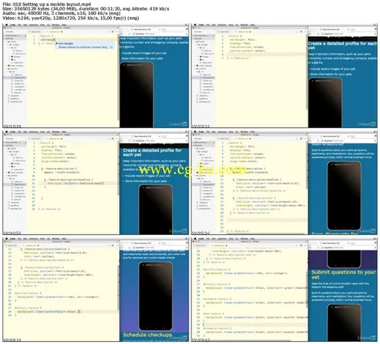Open the Window menu in the top-left frame
The height and width of the screenshot is (344, 380).
pos(56,25)
